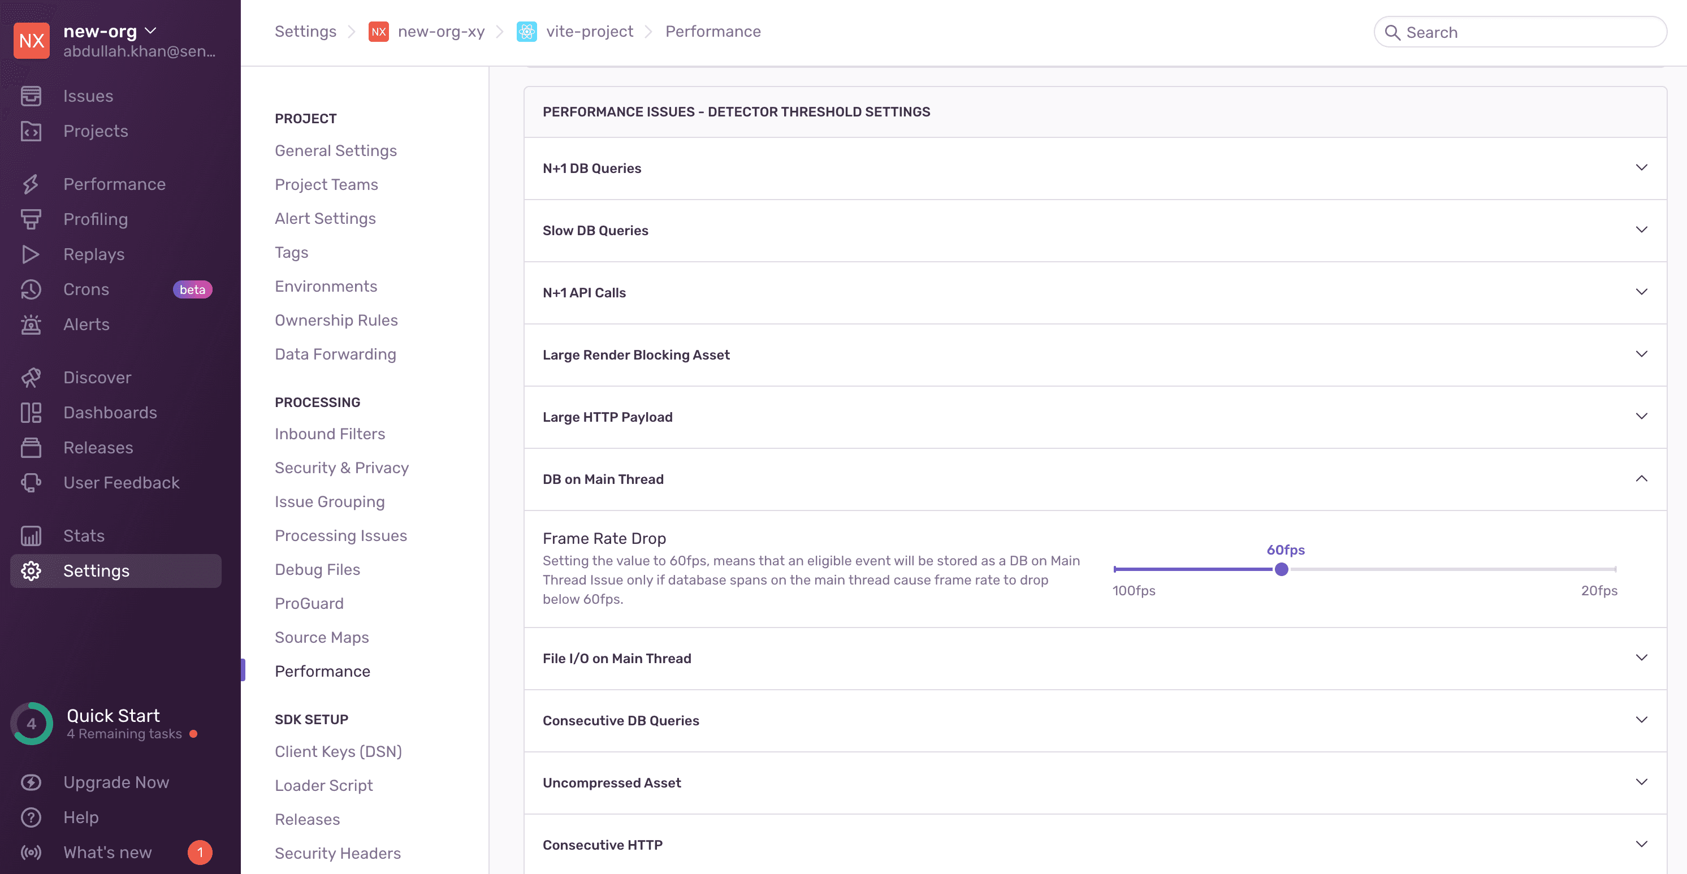Screen dimensions: 1687x874
Task: Click the Discover icon in sidebar
Action: point(31,377)
